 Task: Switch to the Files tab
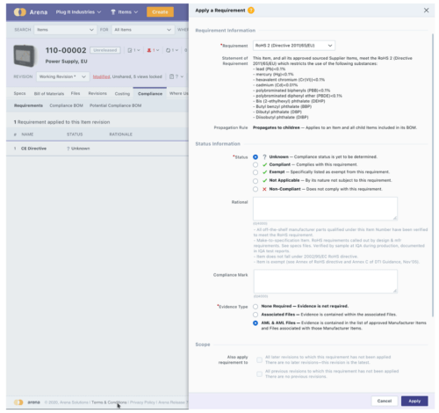coord(76,93)
